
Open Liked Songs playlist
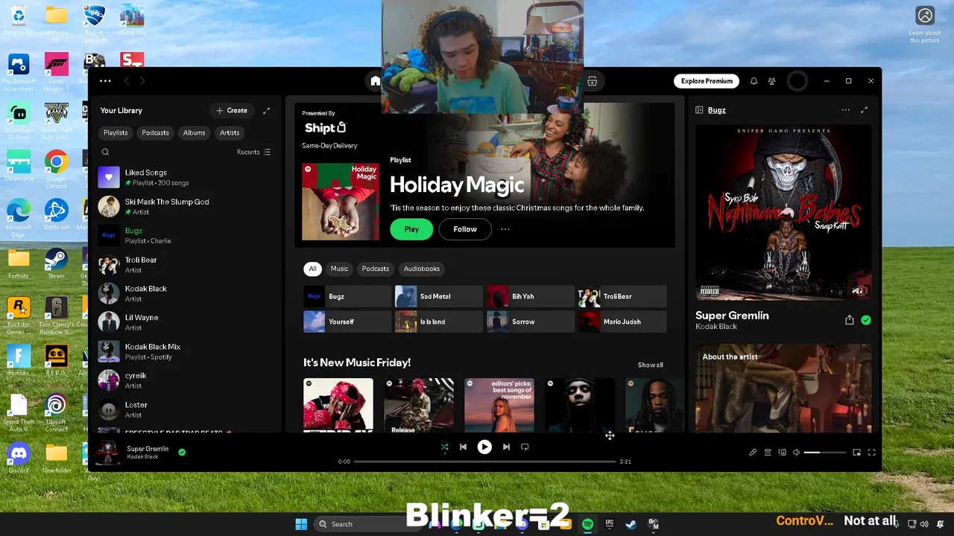coord(186,177)
